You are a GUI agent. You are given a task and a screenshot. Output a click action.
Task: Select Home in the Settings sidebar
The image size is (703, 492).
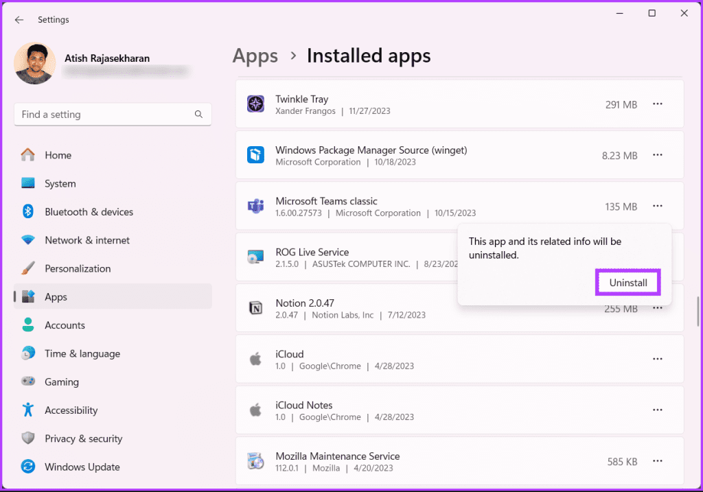(x=58, y=155)
